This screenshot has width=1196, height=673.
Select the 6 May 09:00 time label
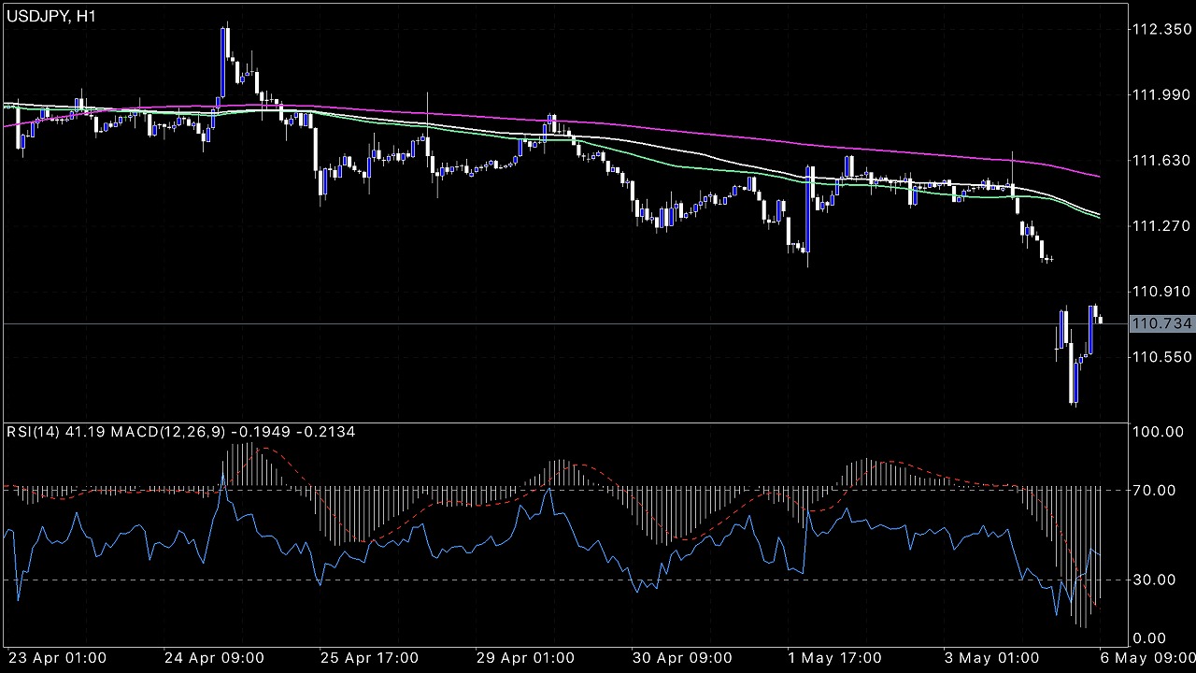click(1147, 657)
